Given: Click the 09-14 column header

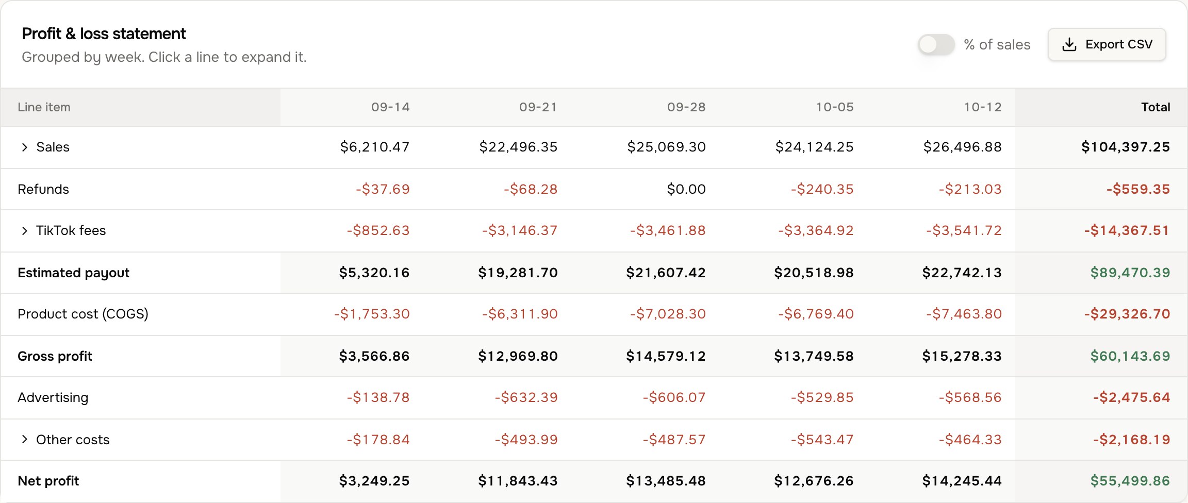Looking at the screenshot, I should pyautogui.click(x=390, y=107).
